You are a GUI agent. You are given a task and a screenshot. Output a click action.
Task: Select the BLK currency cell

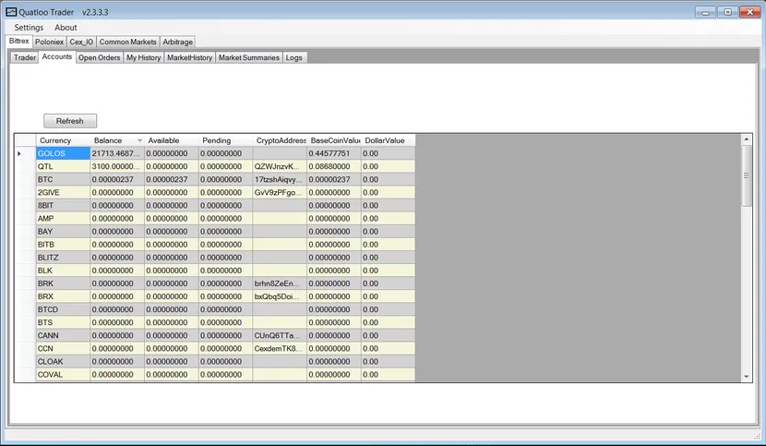(x=63, y=271)
